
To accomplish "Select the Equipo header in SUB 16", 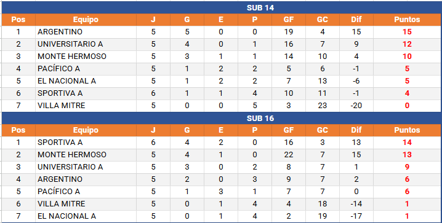I will click(86, 130).
